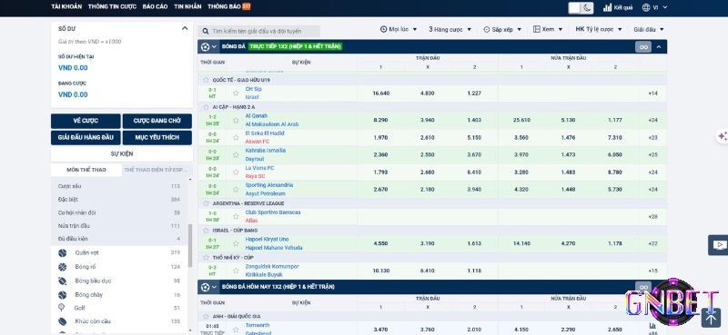
Task: Switch to the Môn thể thao tab
Action: (x=86, y=170)
